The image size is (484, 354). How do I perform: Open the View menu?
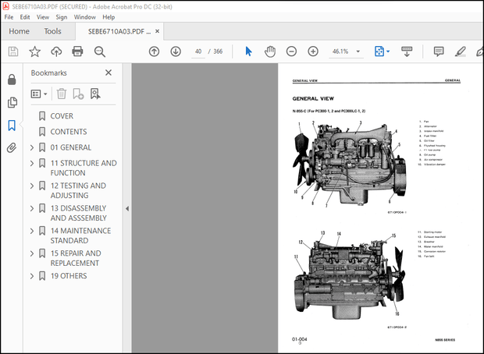pos(43,17)
